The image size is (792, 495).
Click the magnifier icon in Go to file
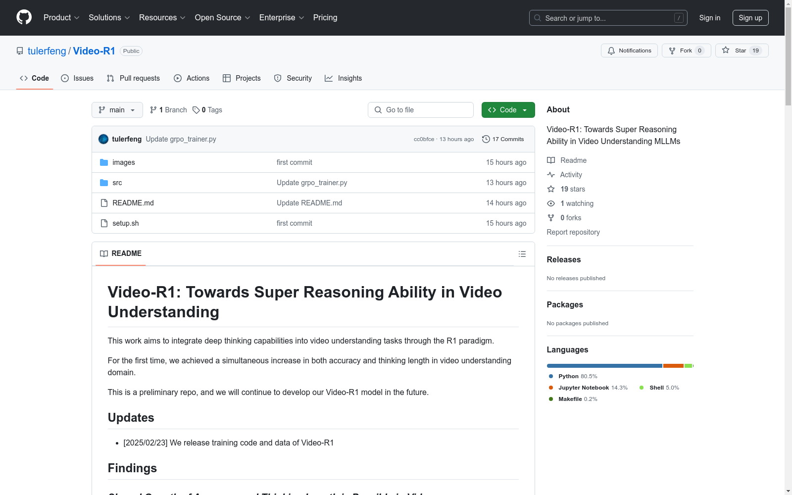pos(378,110)
